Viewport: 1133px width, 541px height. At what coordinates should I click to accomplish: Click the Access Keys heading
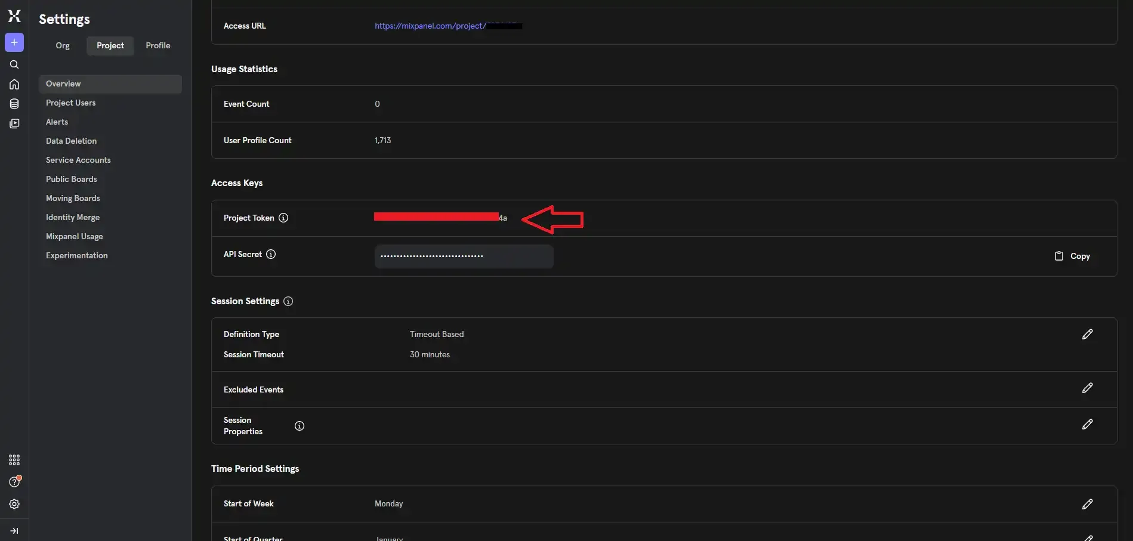[237, 183]
